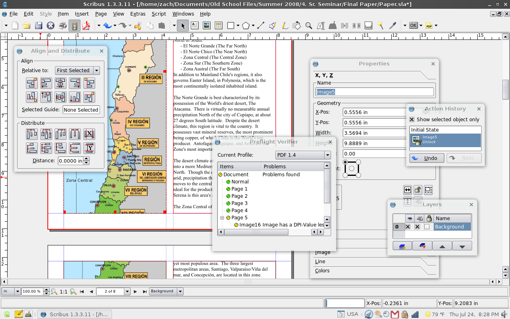Select the Insert Text Frame tool
This screenshot has height=319, width=510.
pos(194,25)
